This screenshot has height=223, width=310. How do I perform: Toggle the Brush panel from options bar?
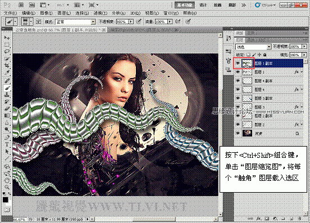pos(38,21)
